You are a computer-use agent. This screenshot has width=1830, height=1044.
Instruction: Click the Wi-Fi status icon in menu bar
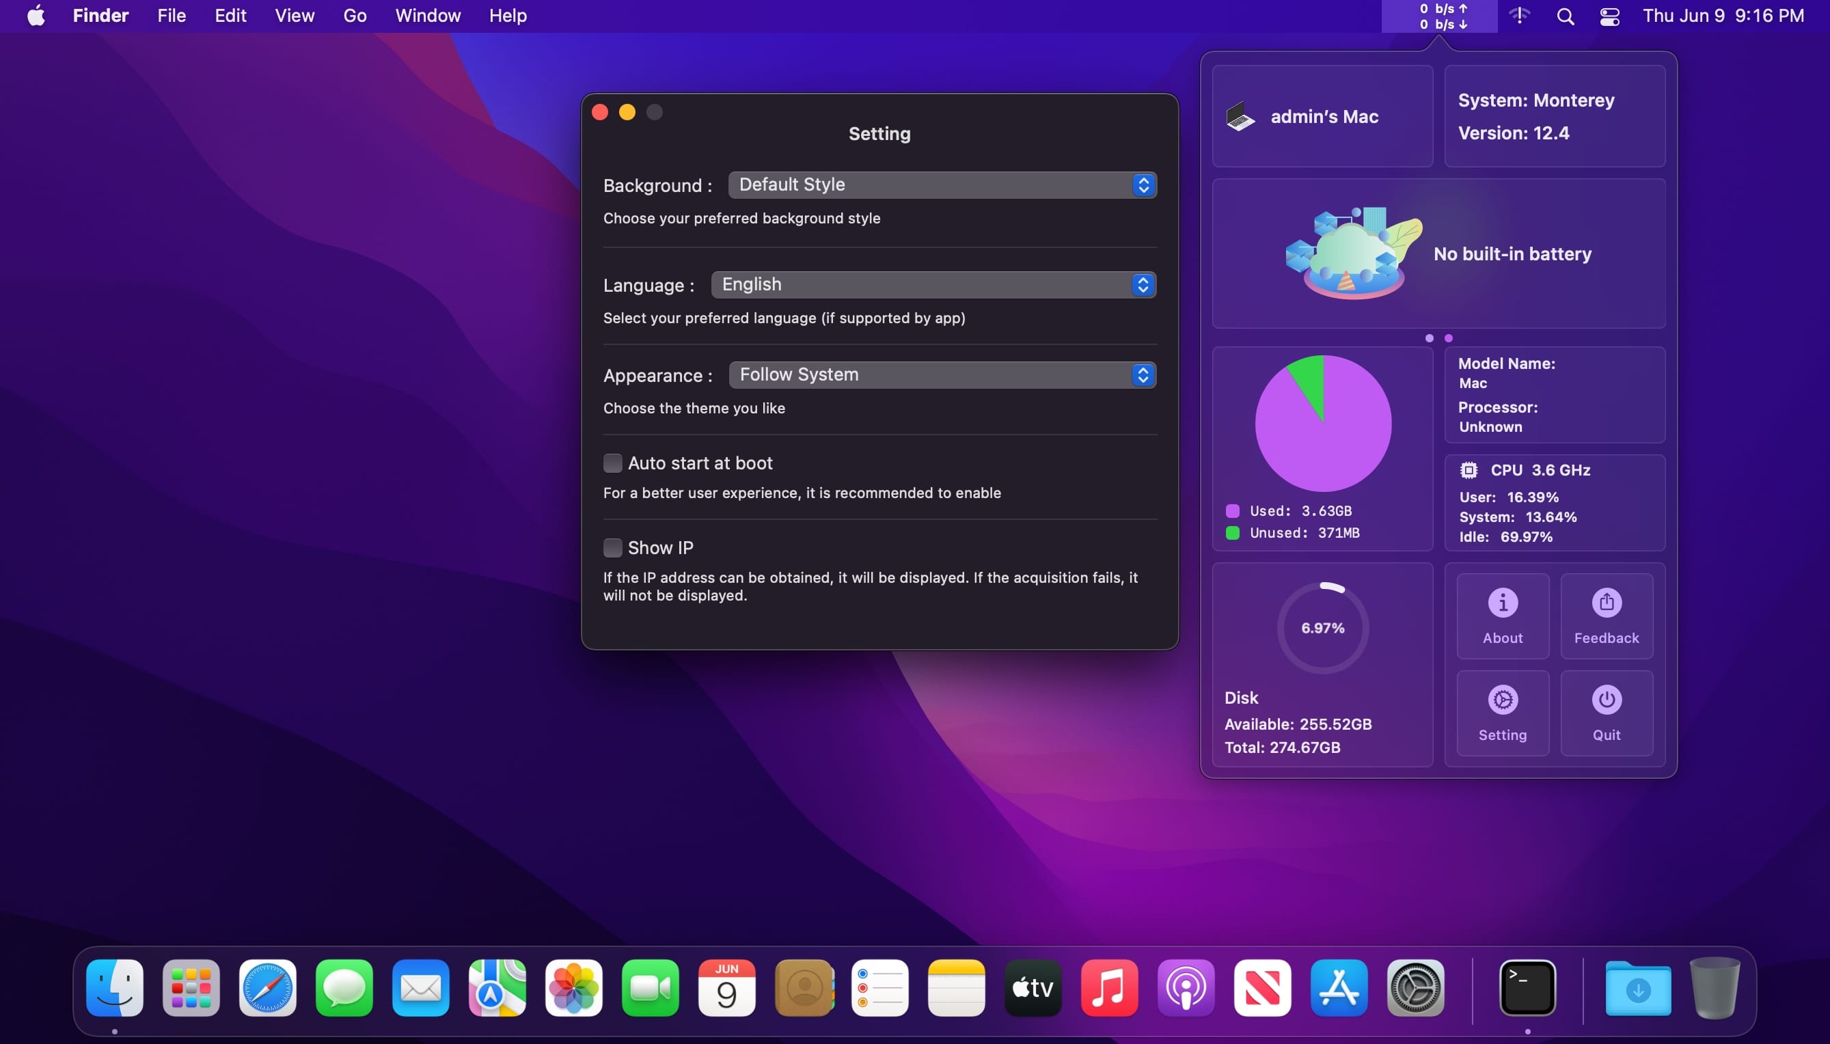click(1520, 16)
